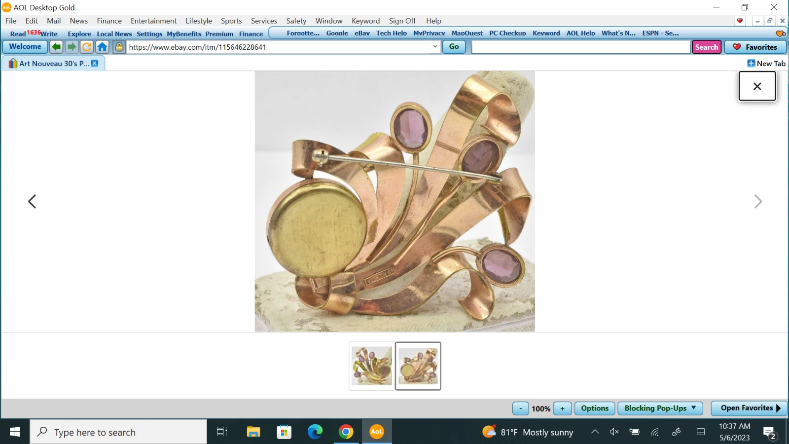Expand the address bar URL dropdown

point(435,47)
